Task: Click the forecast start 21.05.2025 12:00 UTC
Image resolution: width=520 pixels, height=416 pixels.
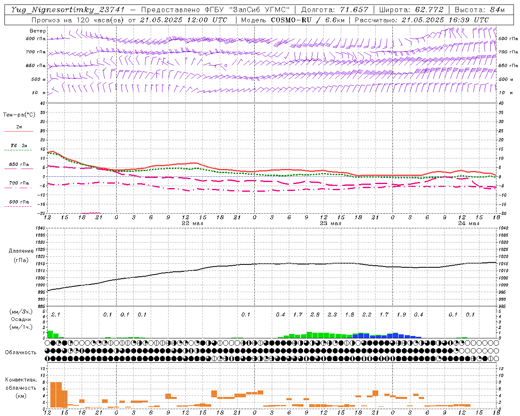Action: click(184, 20)
